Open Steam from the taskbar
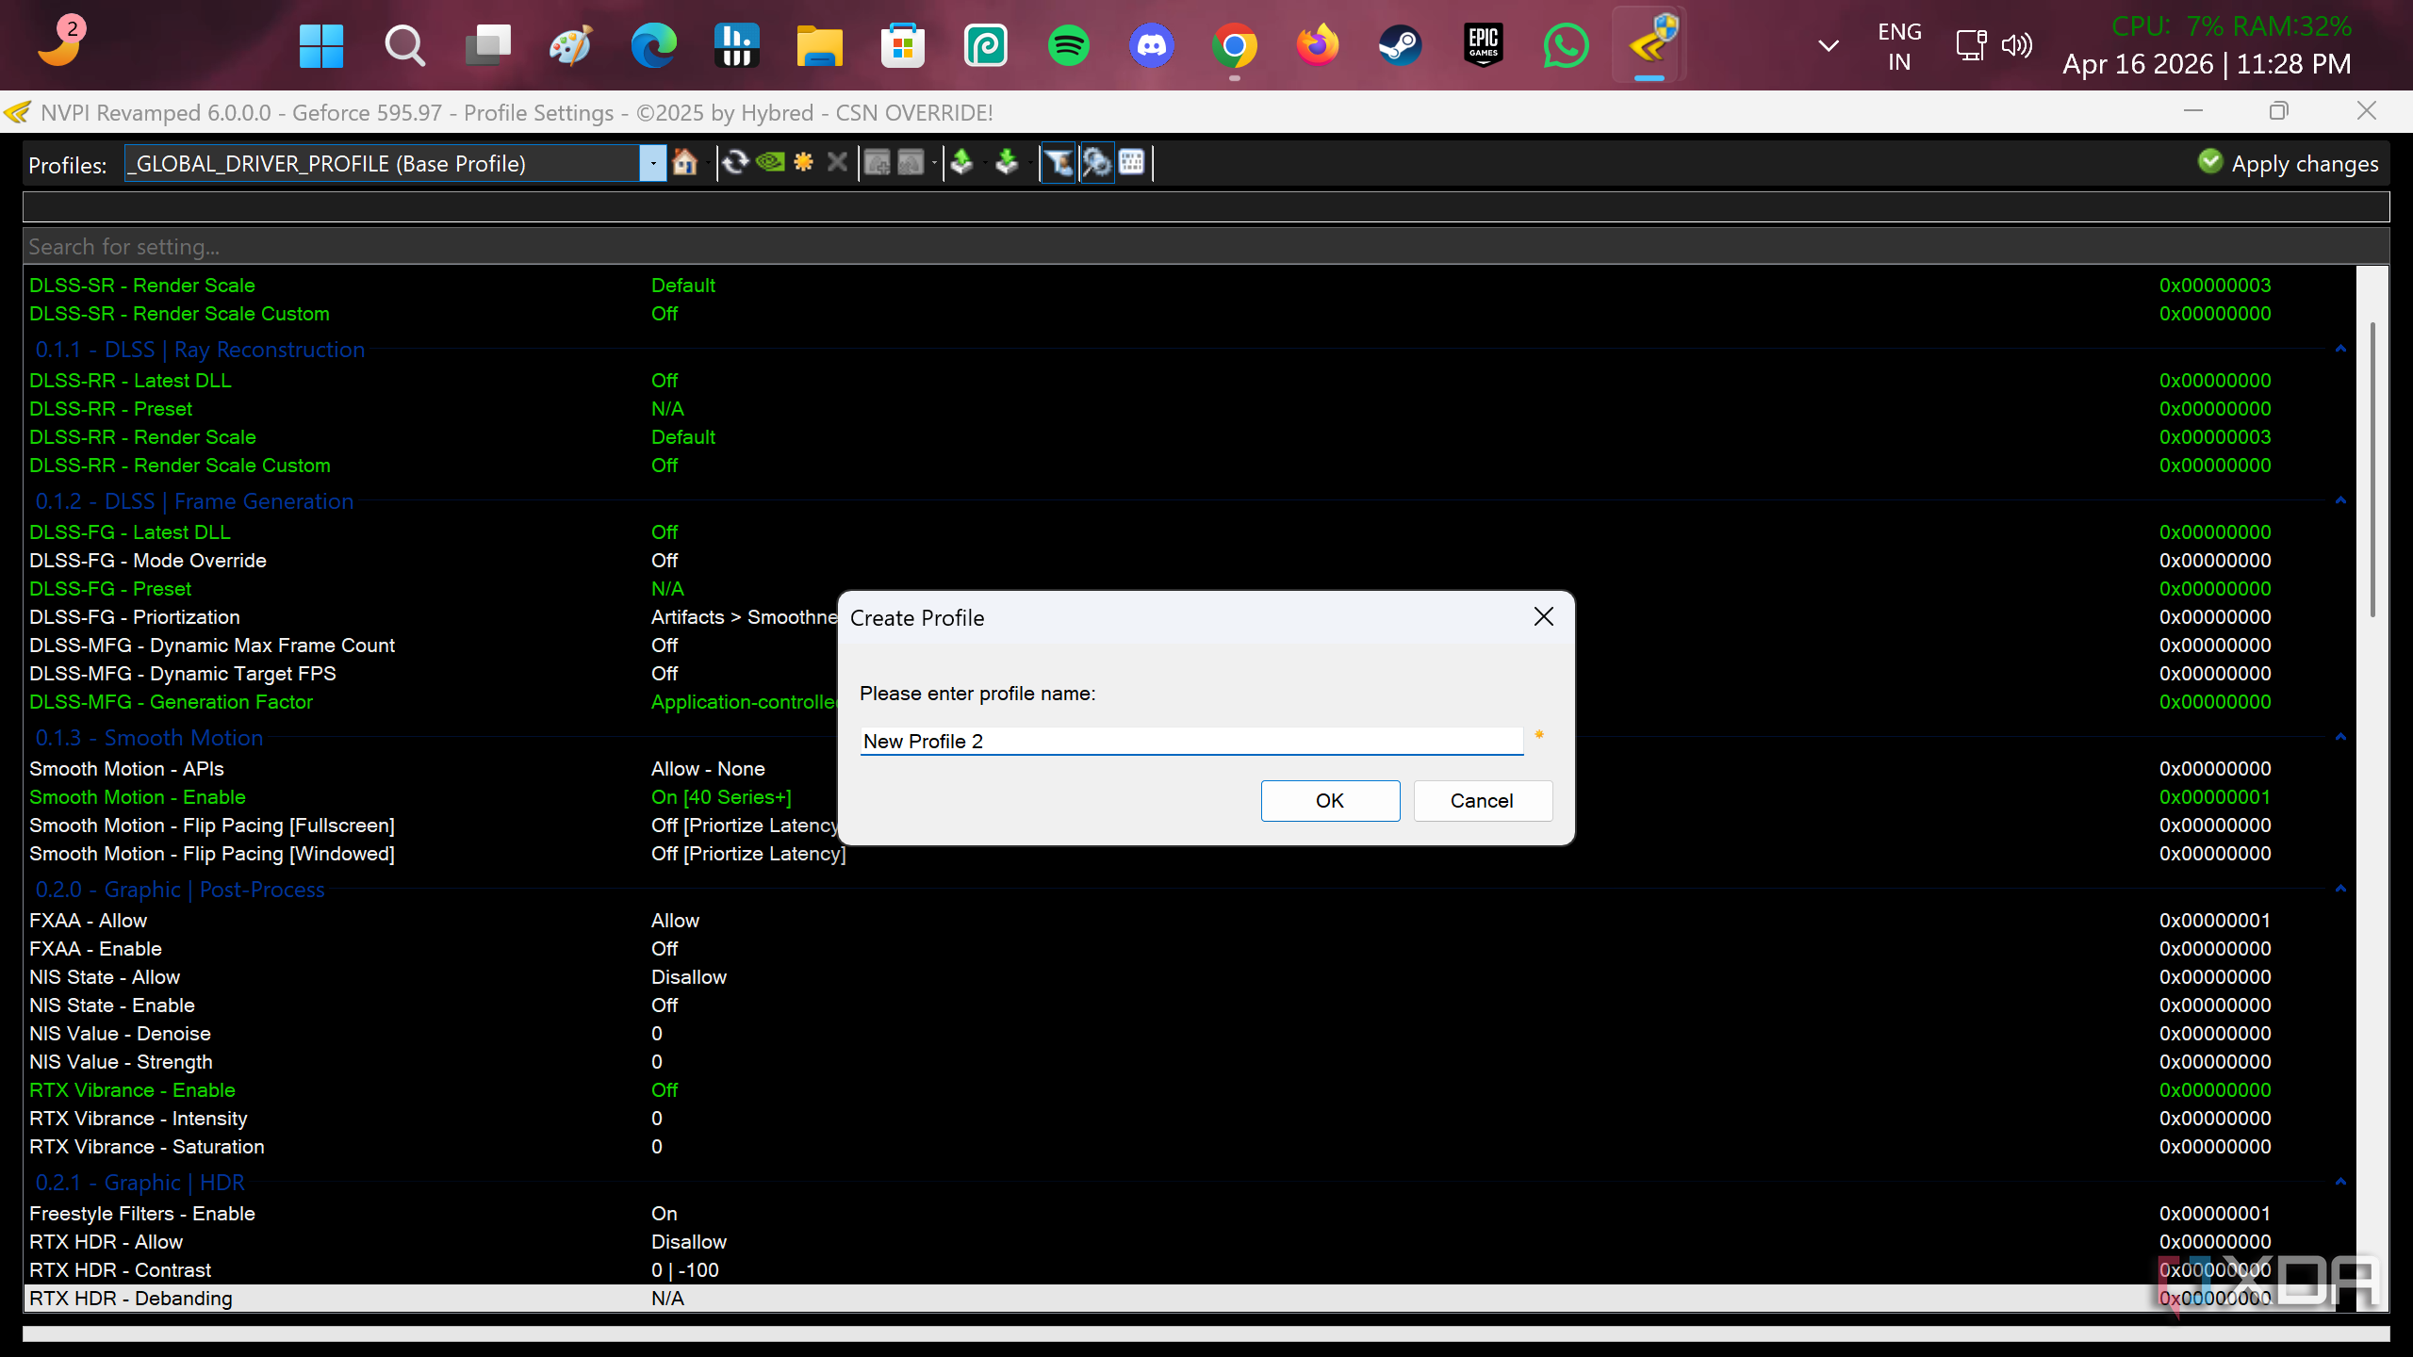 click(1401, 45)
